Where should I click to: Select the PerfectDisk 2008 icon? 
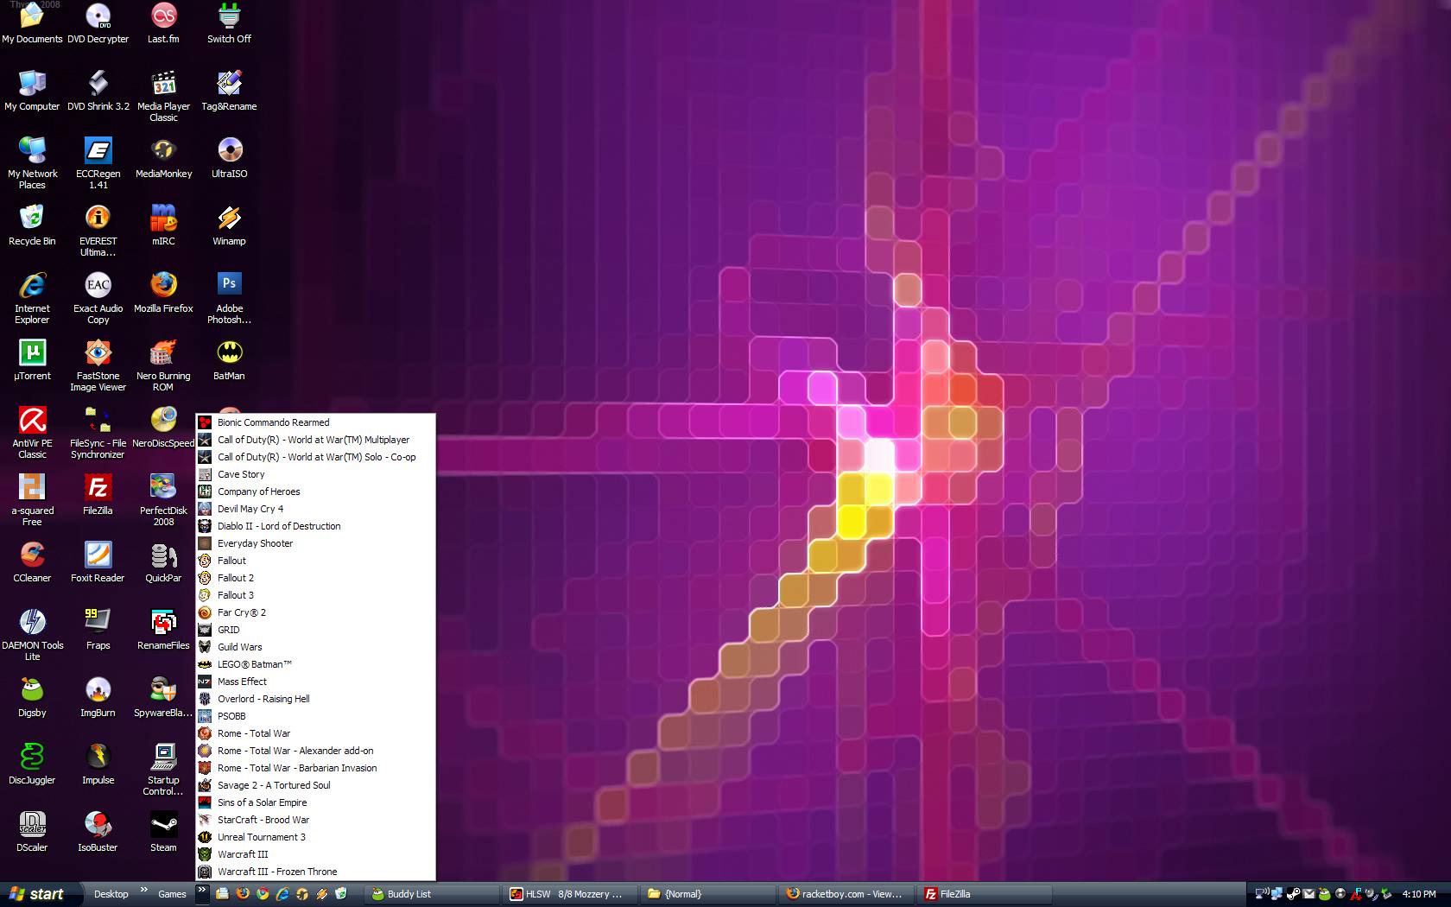point(163,499)
